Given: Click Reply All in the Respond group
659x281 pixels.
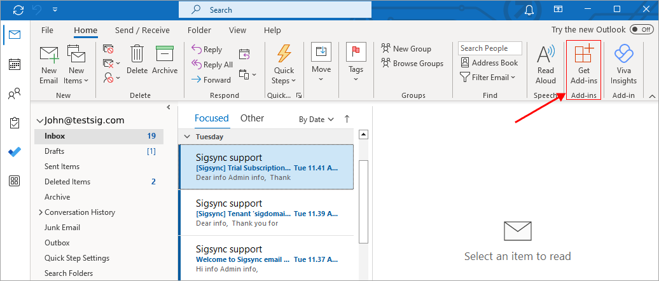Looking at the screenshot, I should coord(212,64).
